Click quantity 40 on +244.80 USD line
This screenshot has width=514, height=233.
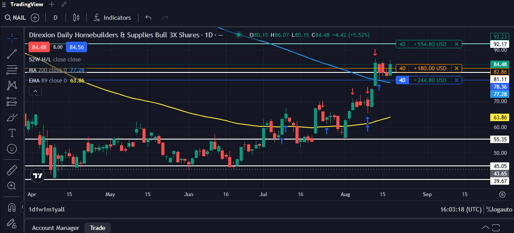coord(403,80)
